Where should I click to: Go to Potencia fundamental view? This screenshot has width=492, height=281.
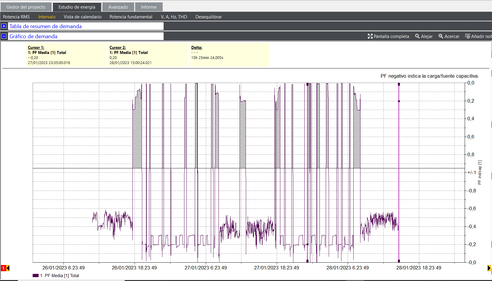tap(131, 17)
